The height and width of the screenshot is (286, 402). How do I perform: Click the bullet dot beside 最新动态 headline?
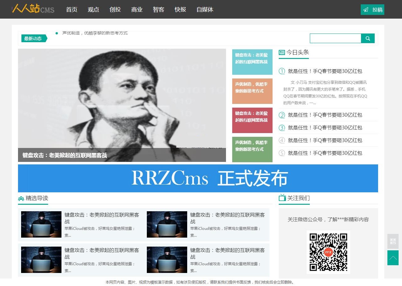[x=56, y=33]
